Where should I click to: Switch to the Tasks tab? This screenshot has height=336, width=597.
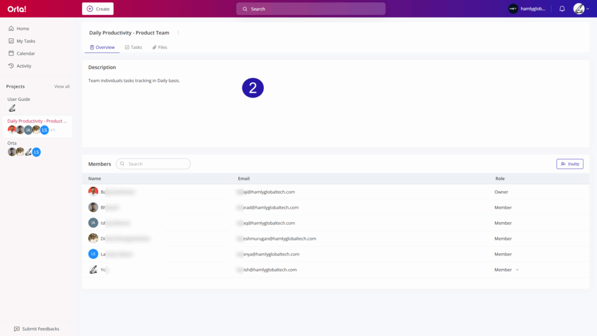134,47
